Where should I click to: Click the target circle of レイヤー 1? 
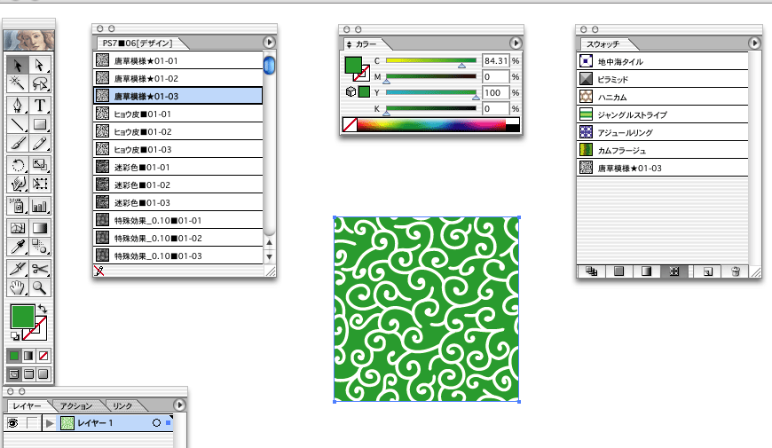(x=156, y=423)
